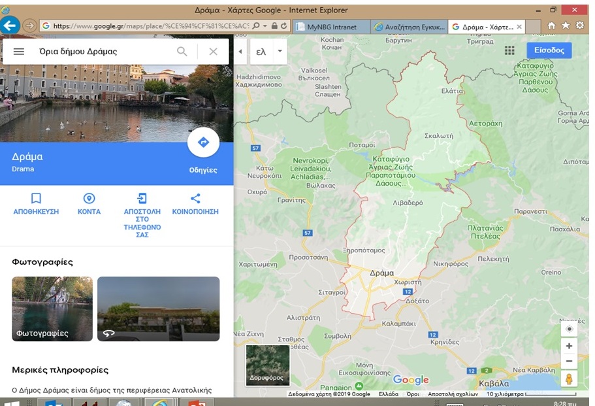The height and width of the screenshot is (406, 595).
Task: Click the Ξηροπόταμος map label
Action: [364, 250]
